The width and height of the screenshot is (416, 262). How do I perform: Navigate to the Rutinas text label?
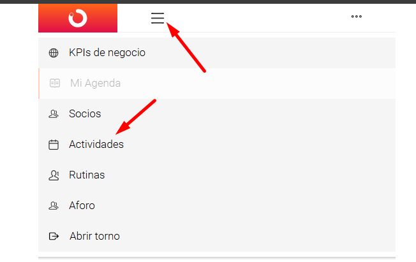87,175
